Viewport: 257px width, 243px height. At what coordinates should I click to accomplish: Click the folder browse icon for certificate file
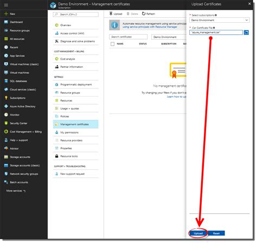click(x=246, y=33)
